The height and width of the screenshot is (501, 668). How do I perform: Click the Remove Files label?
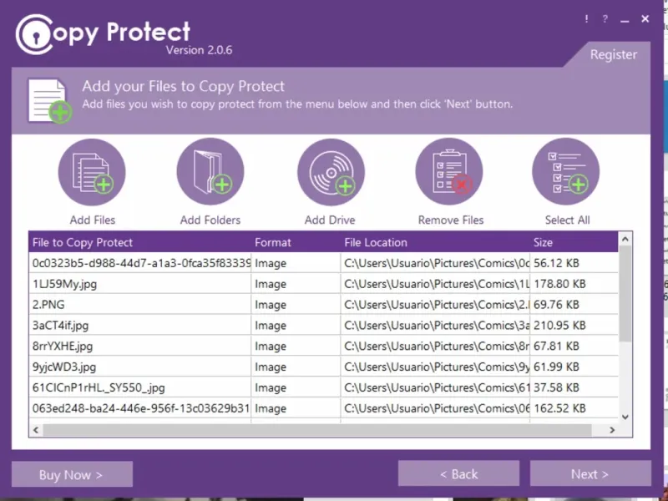(451, 220)
